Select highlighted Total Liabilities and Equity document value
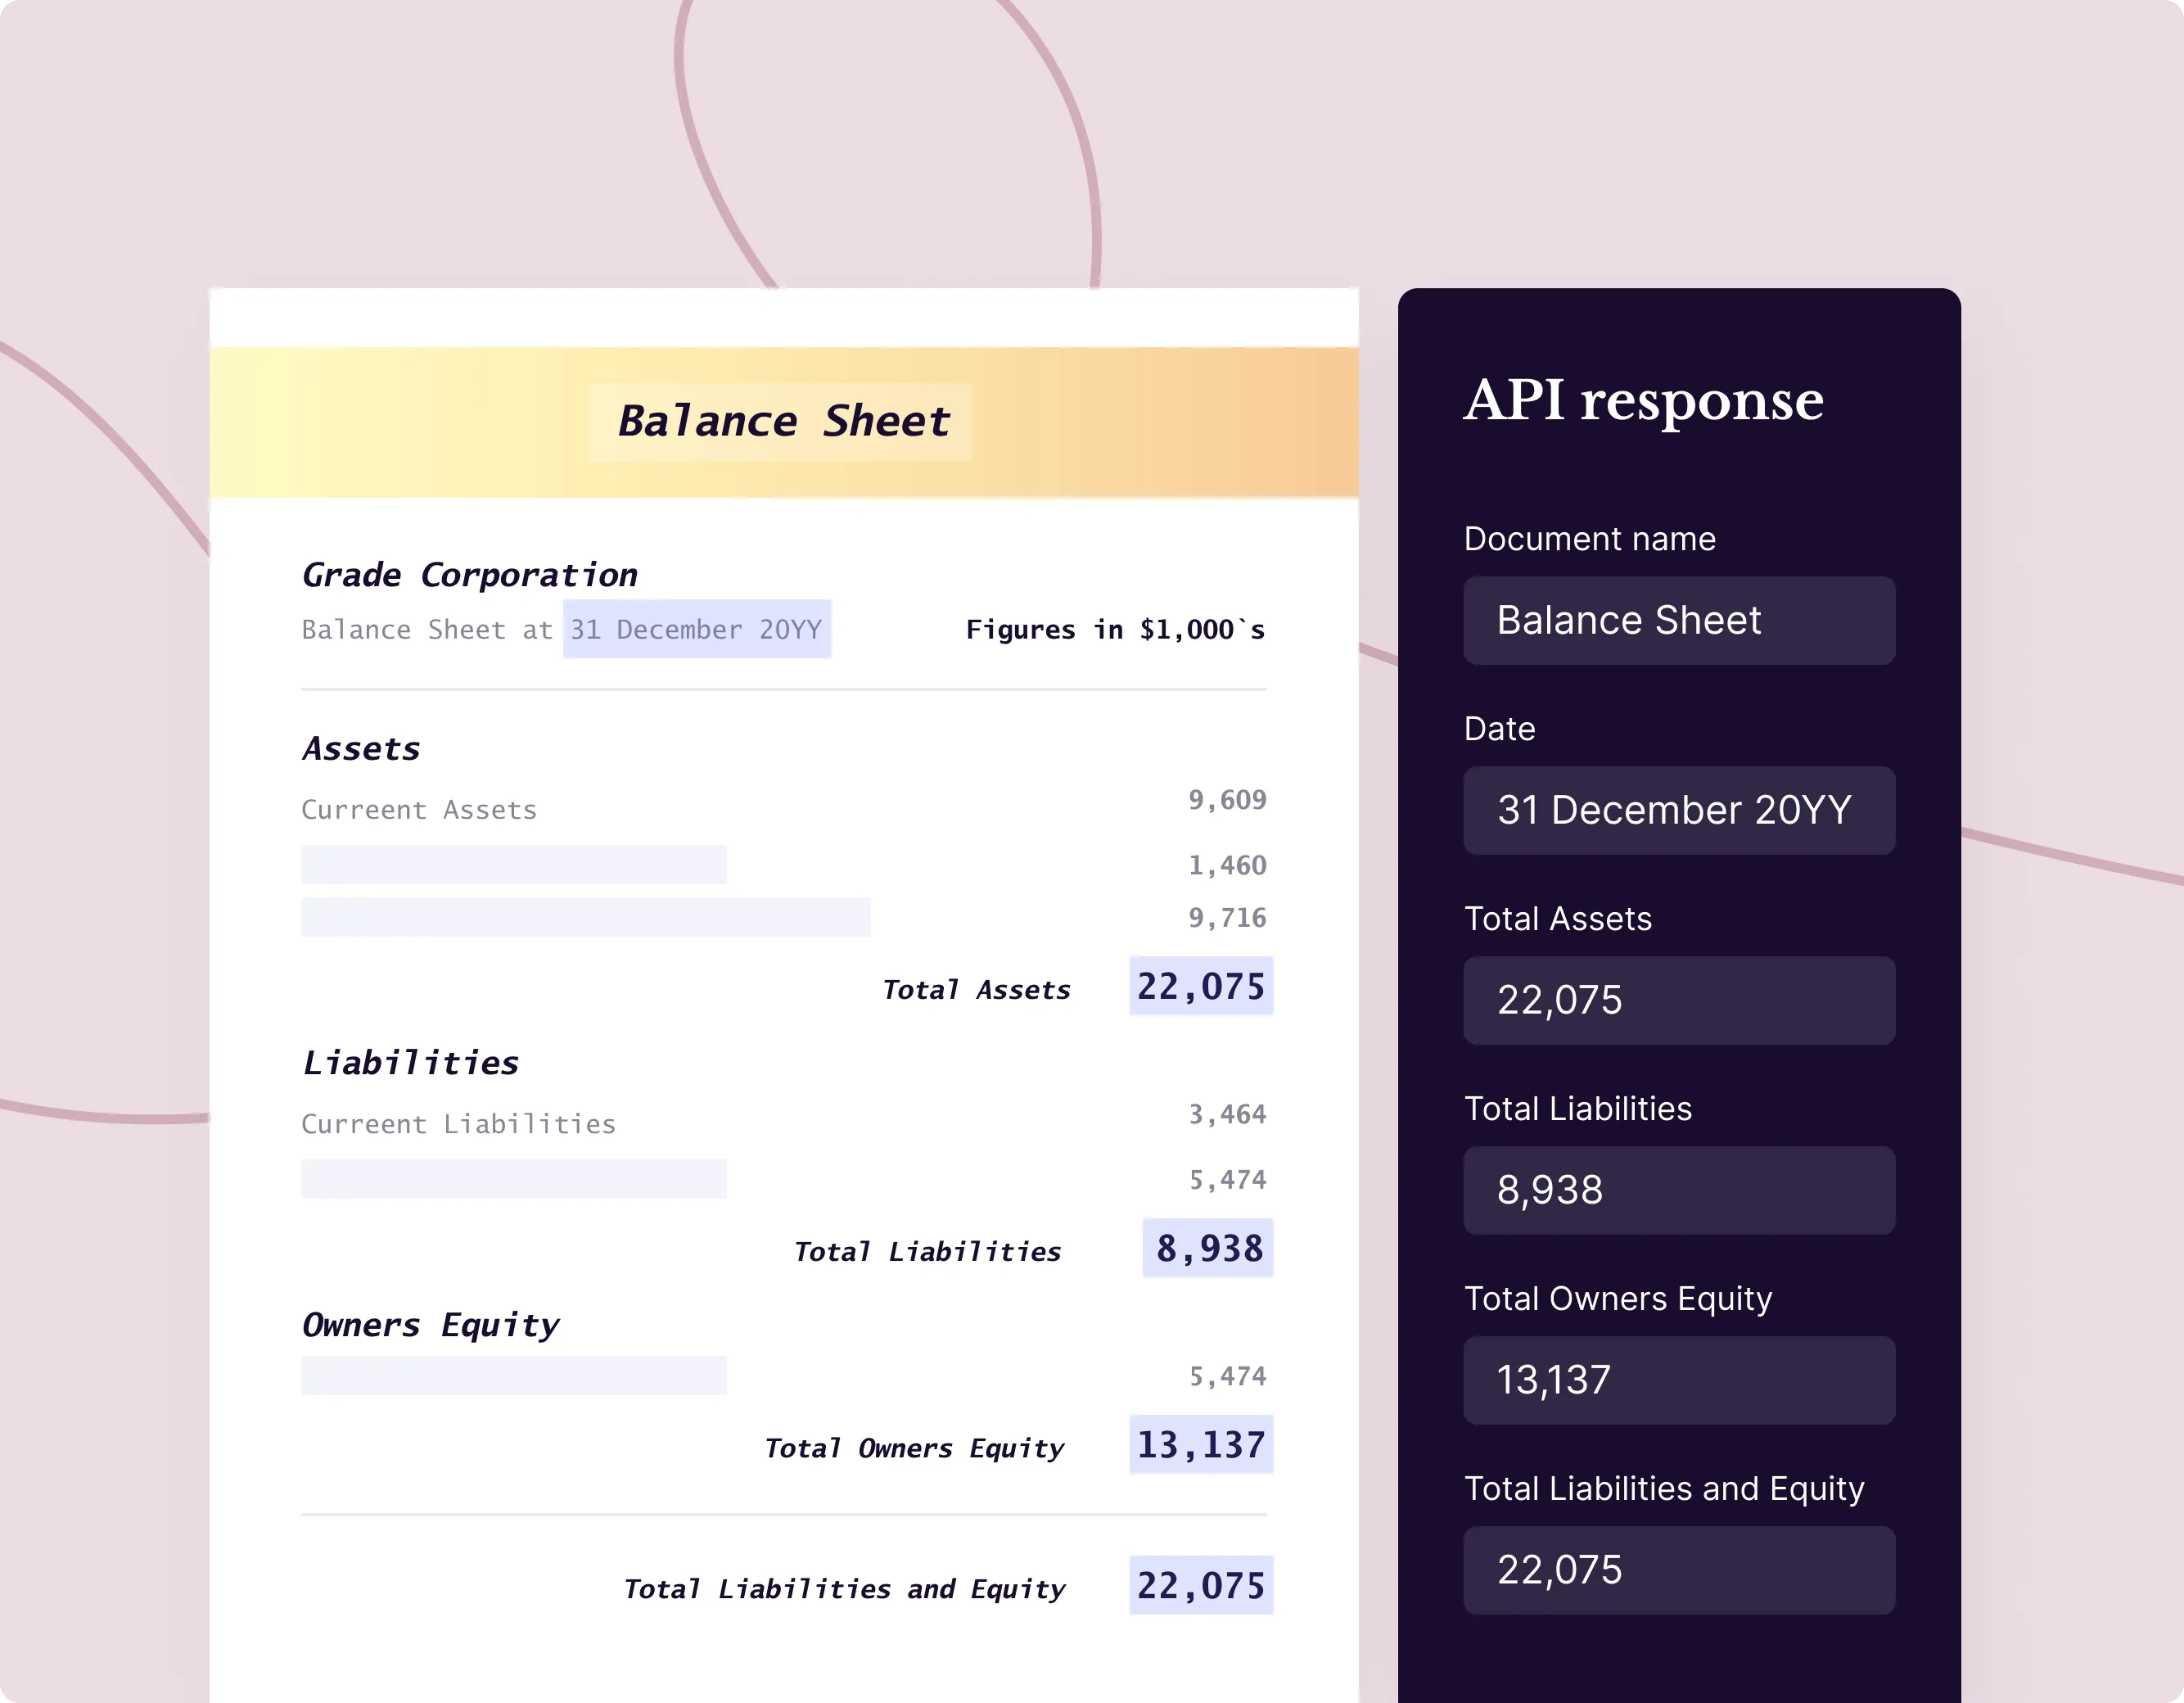Screen dimensions: 2184x1703 [1200, 1585]
